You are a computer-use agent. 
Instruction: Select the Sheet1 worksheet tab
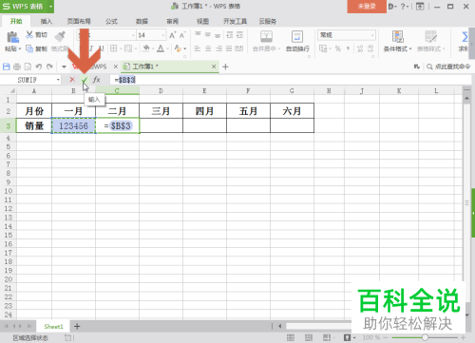(x=53, y=326)
